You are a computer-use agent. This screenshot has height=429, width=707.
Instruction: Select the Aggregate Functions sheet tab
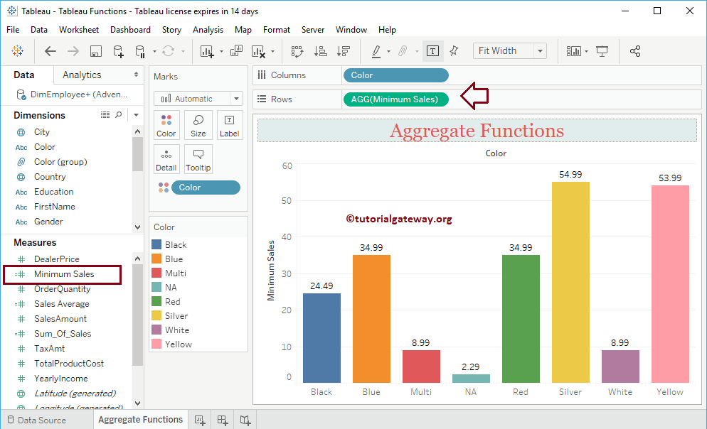click(x=140, y=419)
